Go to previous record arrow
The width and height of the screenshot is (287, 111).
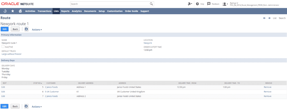264,18
